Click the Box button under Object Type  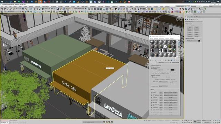pos(190,27)
